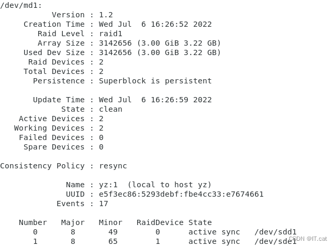Click the /dev/md1 device header
Screen dimensions: 335x246
[x=21, y=5]
